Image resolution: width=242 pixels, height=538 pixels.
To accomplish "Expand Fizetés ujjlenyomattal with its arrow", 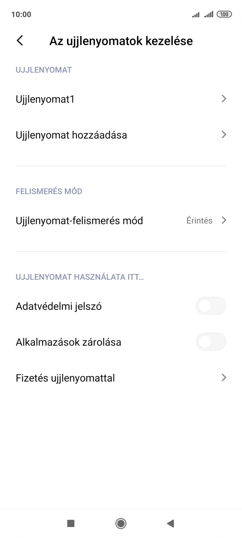I will (x=224, y=378).
